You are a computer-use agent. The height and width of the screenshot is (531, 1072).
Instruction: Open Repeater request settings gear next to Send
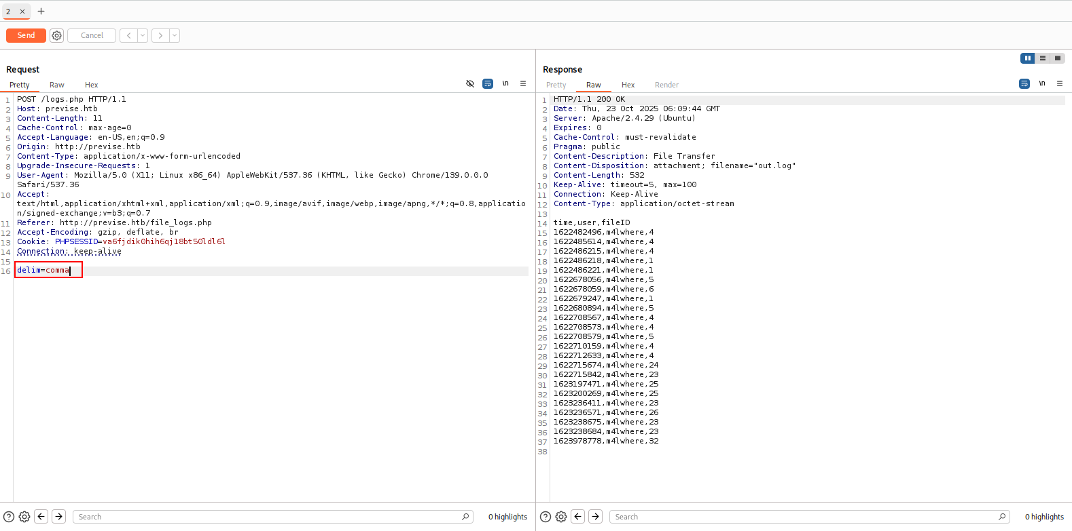tap(57, 35)
